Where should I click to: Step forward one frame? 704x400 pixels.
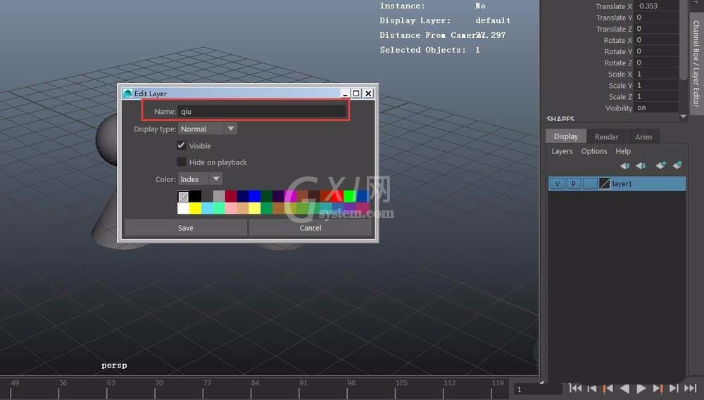coord(674,388)
